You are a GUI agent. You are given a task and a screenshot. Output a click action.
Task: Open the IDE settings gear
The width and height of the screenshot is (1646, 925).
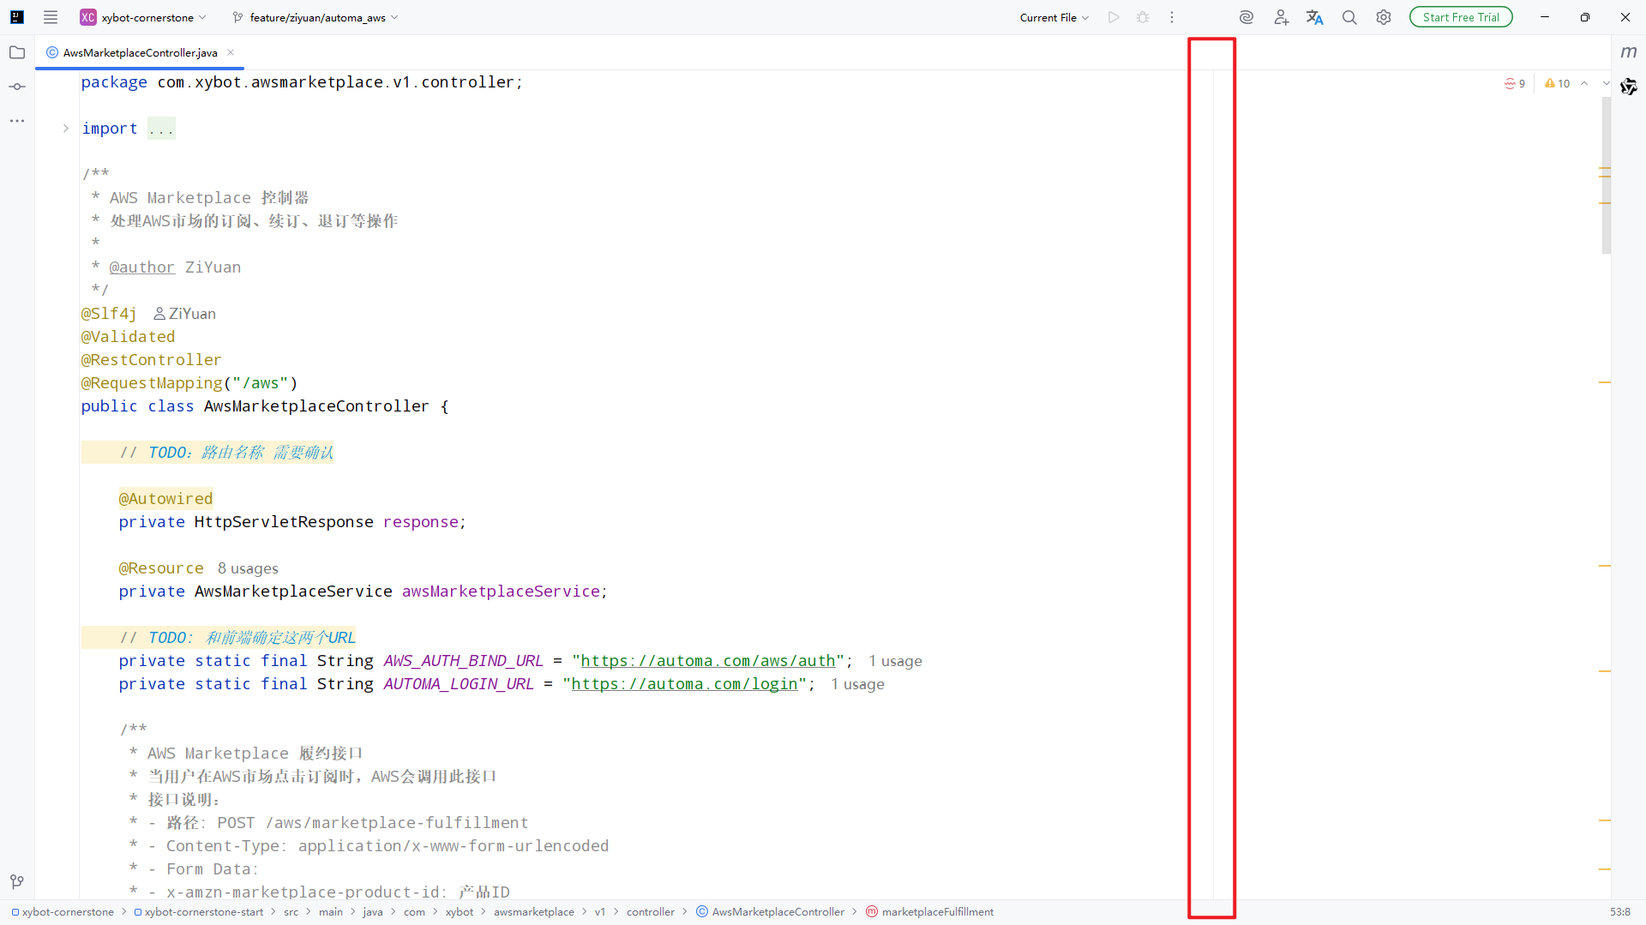click(x=1384, y=17)
